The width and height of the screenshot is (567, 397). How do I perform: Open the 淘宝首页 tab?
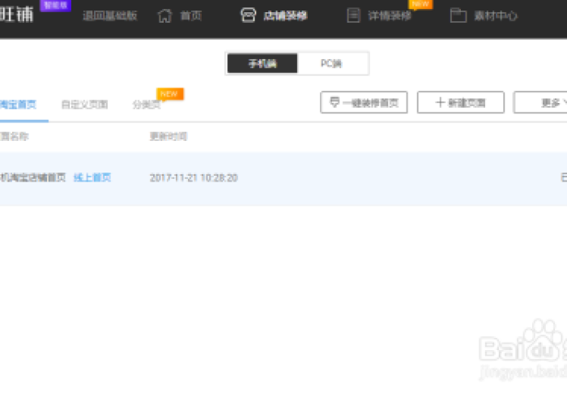19,105
